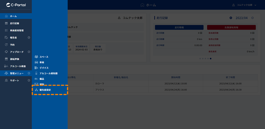Open the コムテック太郎 user dropdown
The width and height of the screenshot is (265, 129).
tap(244, 5)
